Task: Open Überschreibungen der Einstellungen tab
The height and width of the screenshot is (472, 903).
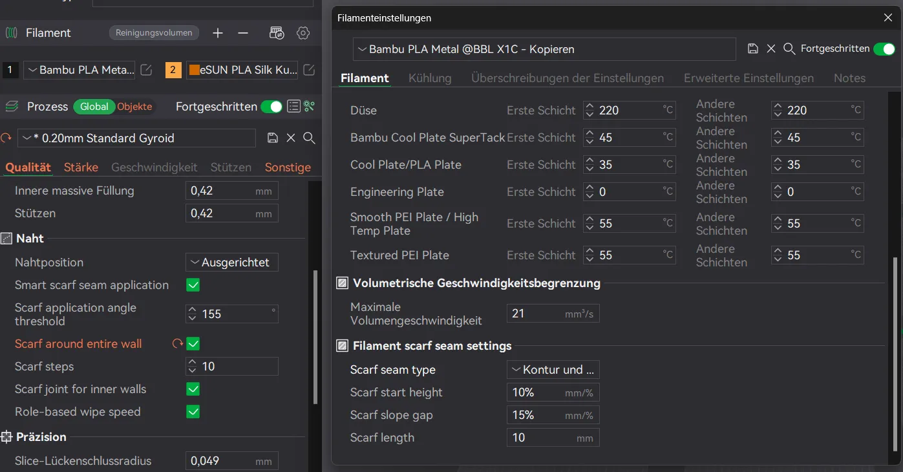Action: [568, 78]
